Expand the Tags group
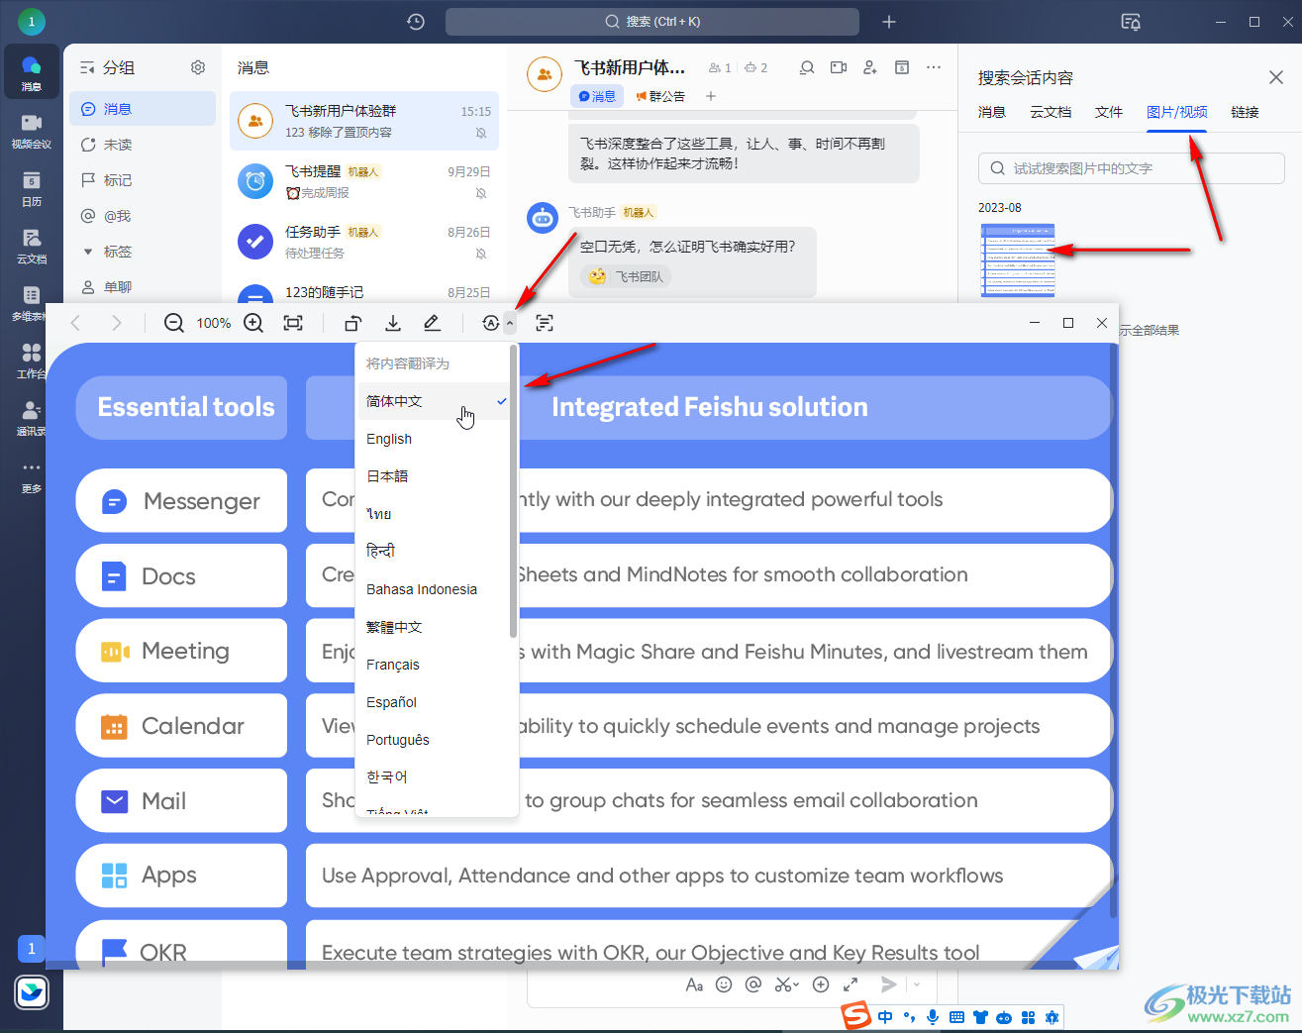Viewport: 1302px width, 1033px height. (88, 252)
